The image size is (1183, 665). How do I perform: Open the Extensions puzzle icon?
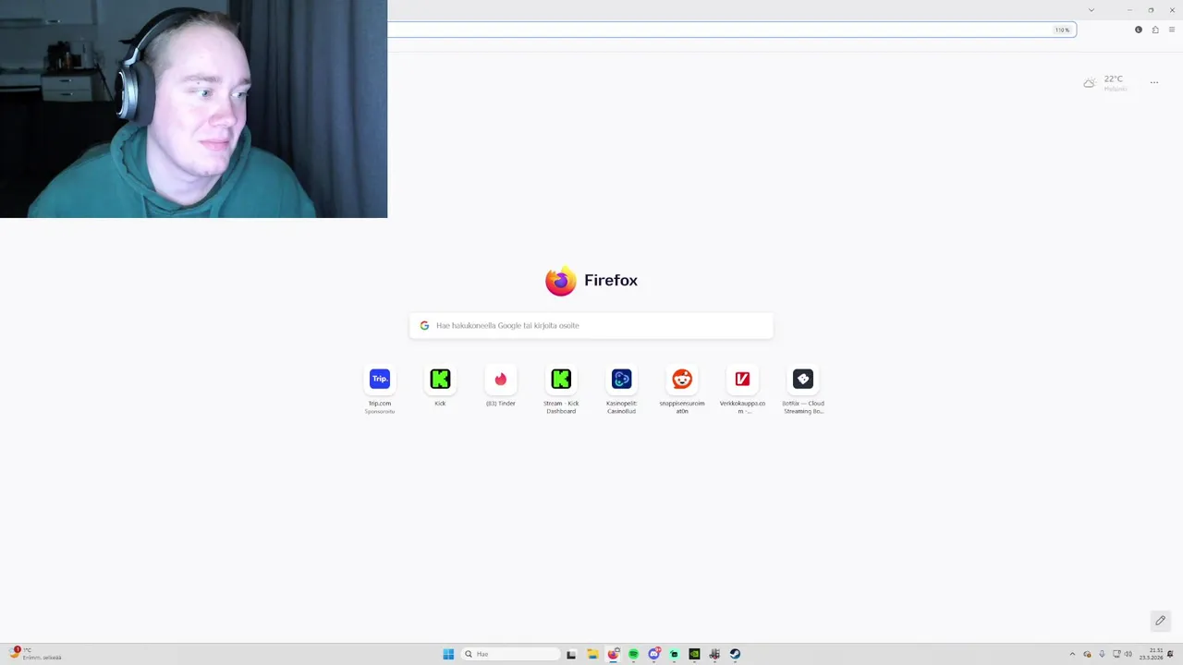(x=1155, y=30)
